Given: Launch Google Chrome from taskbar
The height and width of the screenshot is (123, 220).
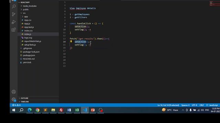Looking at the screenshot, I should (37, 110).
